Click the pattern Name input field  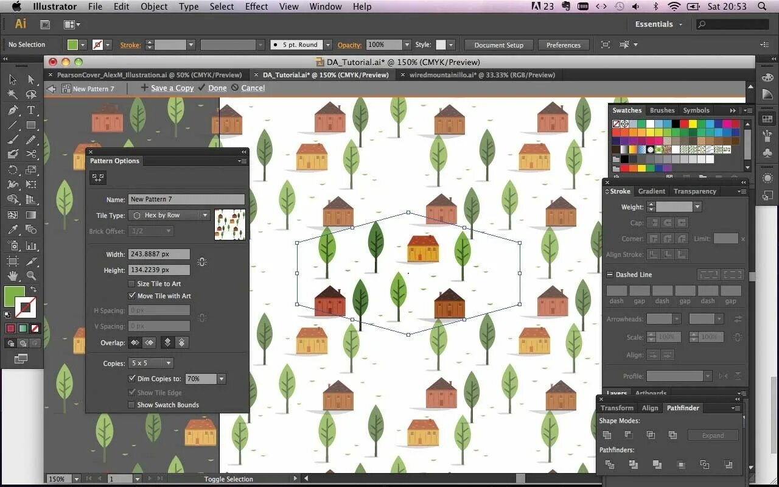(186, 199)
